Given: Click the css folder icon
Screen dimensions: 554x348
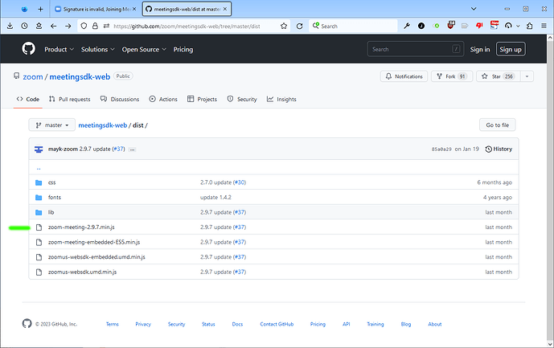Looking at the screenshot, I should [39, 182].
